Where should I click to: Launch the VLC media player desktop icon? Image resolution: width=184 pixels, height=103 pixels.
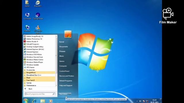tap(38, 29)
